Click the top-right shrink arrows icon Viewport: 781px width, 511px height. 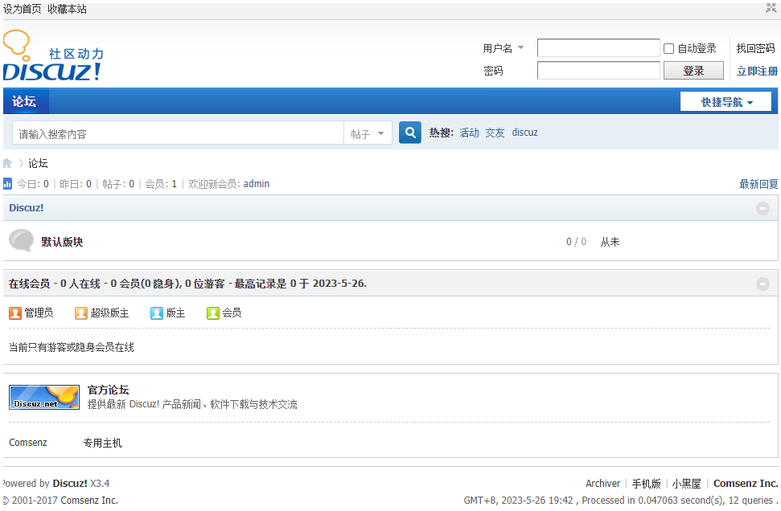coord(771,8)
